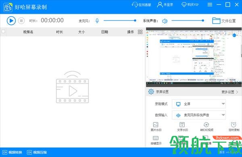Image resolution: width=242 pixels, height=157 pixels.
Task: Click the 录屏设置 gear icon
Action: coord(151,92)
